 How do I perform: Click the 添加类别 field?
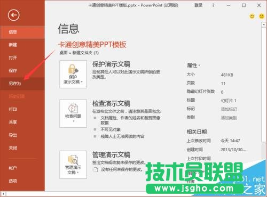pyautogui.click(x=229, y=118)
